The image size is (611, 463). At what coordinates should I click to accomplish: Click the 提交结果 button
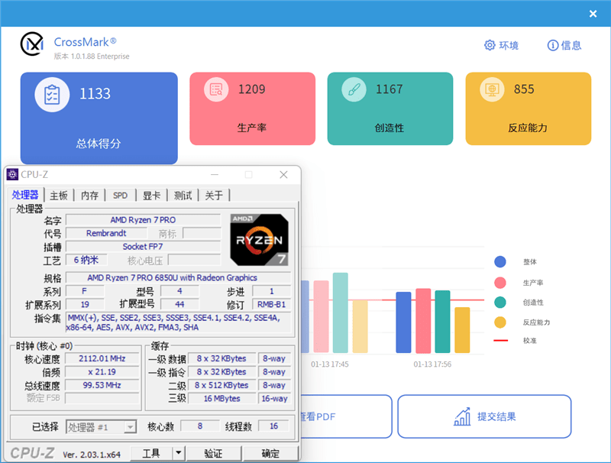pyautogui.click(x=484, y=416)
